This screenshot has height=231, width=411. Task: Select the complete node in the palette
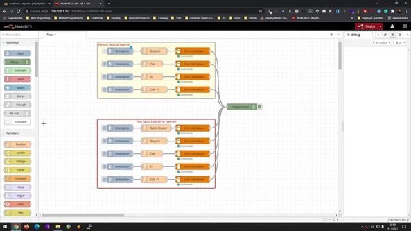[17, 71]
